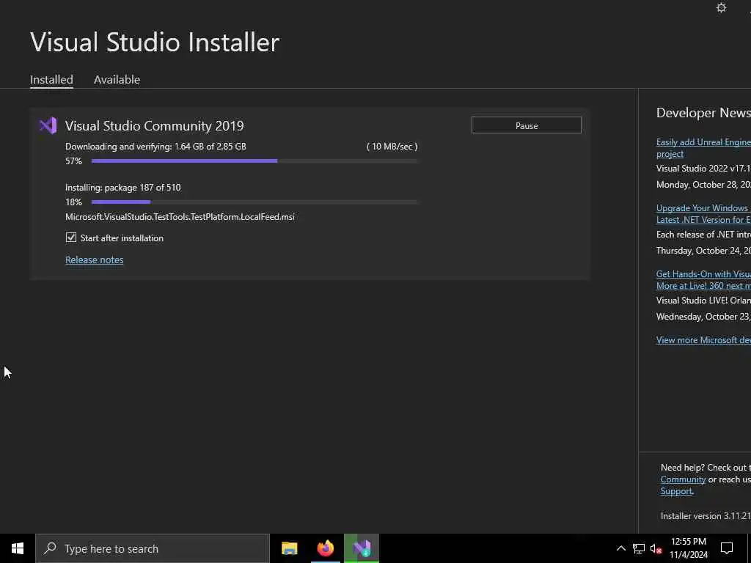Click the download progress bar at 57%
This screenshot has height=563, width=751.
(x=254, y=161)
